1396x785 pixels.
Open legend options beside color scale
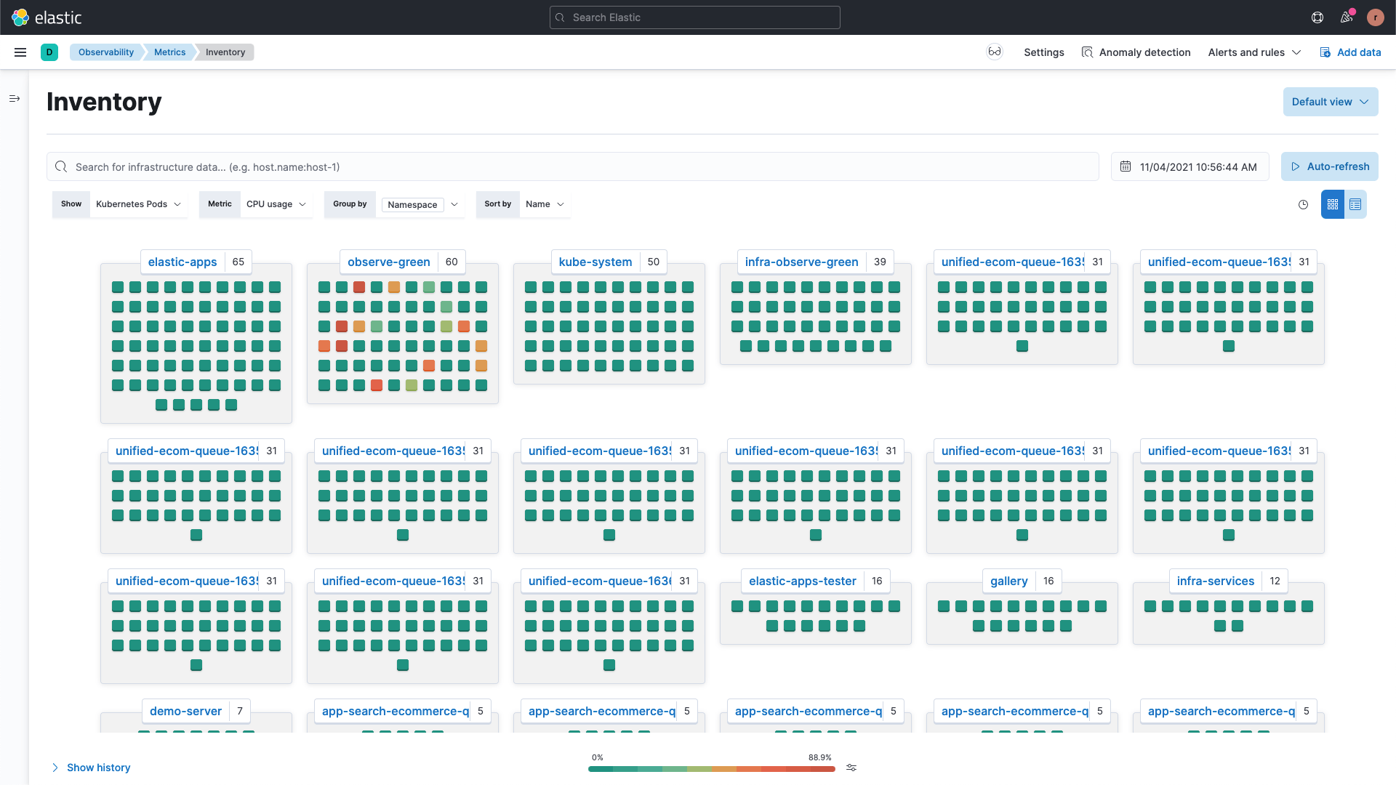(851, 768)
